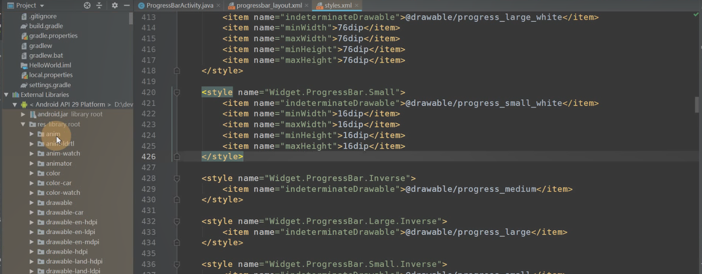
Task: Expand the color-watch folder arrow
Action: (x=32, y=193)
